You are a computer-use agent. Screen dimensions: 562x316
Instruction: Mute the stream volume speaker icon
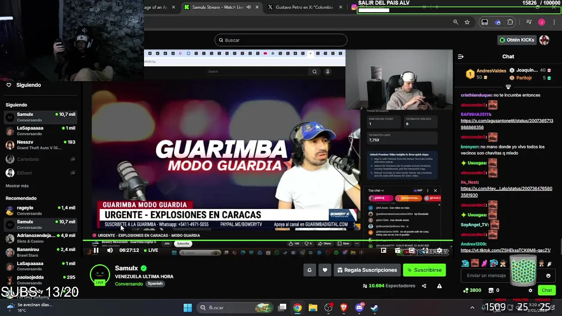coord(110,250)
